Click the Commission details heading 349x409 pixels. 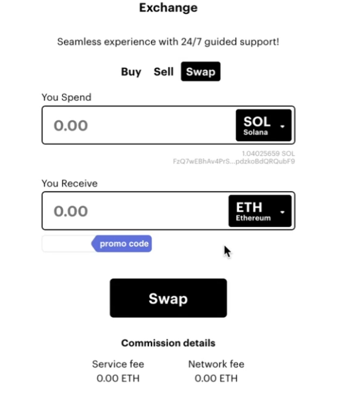coord(169,343)
